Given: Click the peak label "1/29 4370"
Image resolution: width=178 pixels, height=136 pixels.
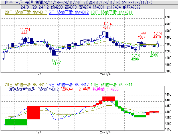Looking at the screenshot, I should click(157, 35).
